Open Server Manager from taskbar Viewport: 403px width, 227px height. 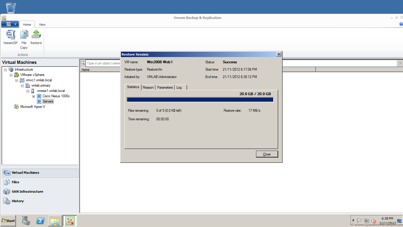(26, 221)
